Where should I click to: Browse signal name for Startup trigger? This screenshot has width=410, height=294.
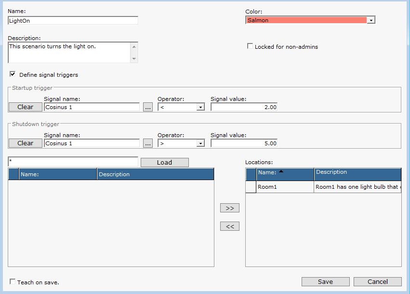click(x=148, y=107)
